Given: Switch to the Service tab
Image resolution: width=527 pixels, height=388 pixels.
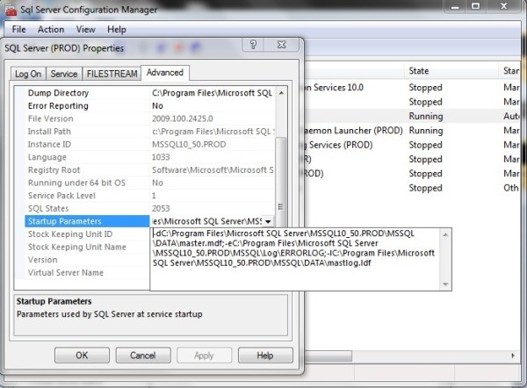Looking at the screenshot, I should 63,74.
